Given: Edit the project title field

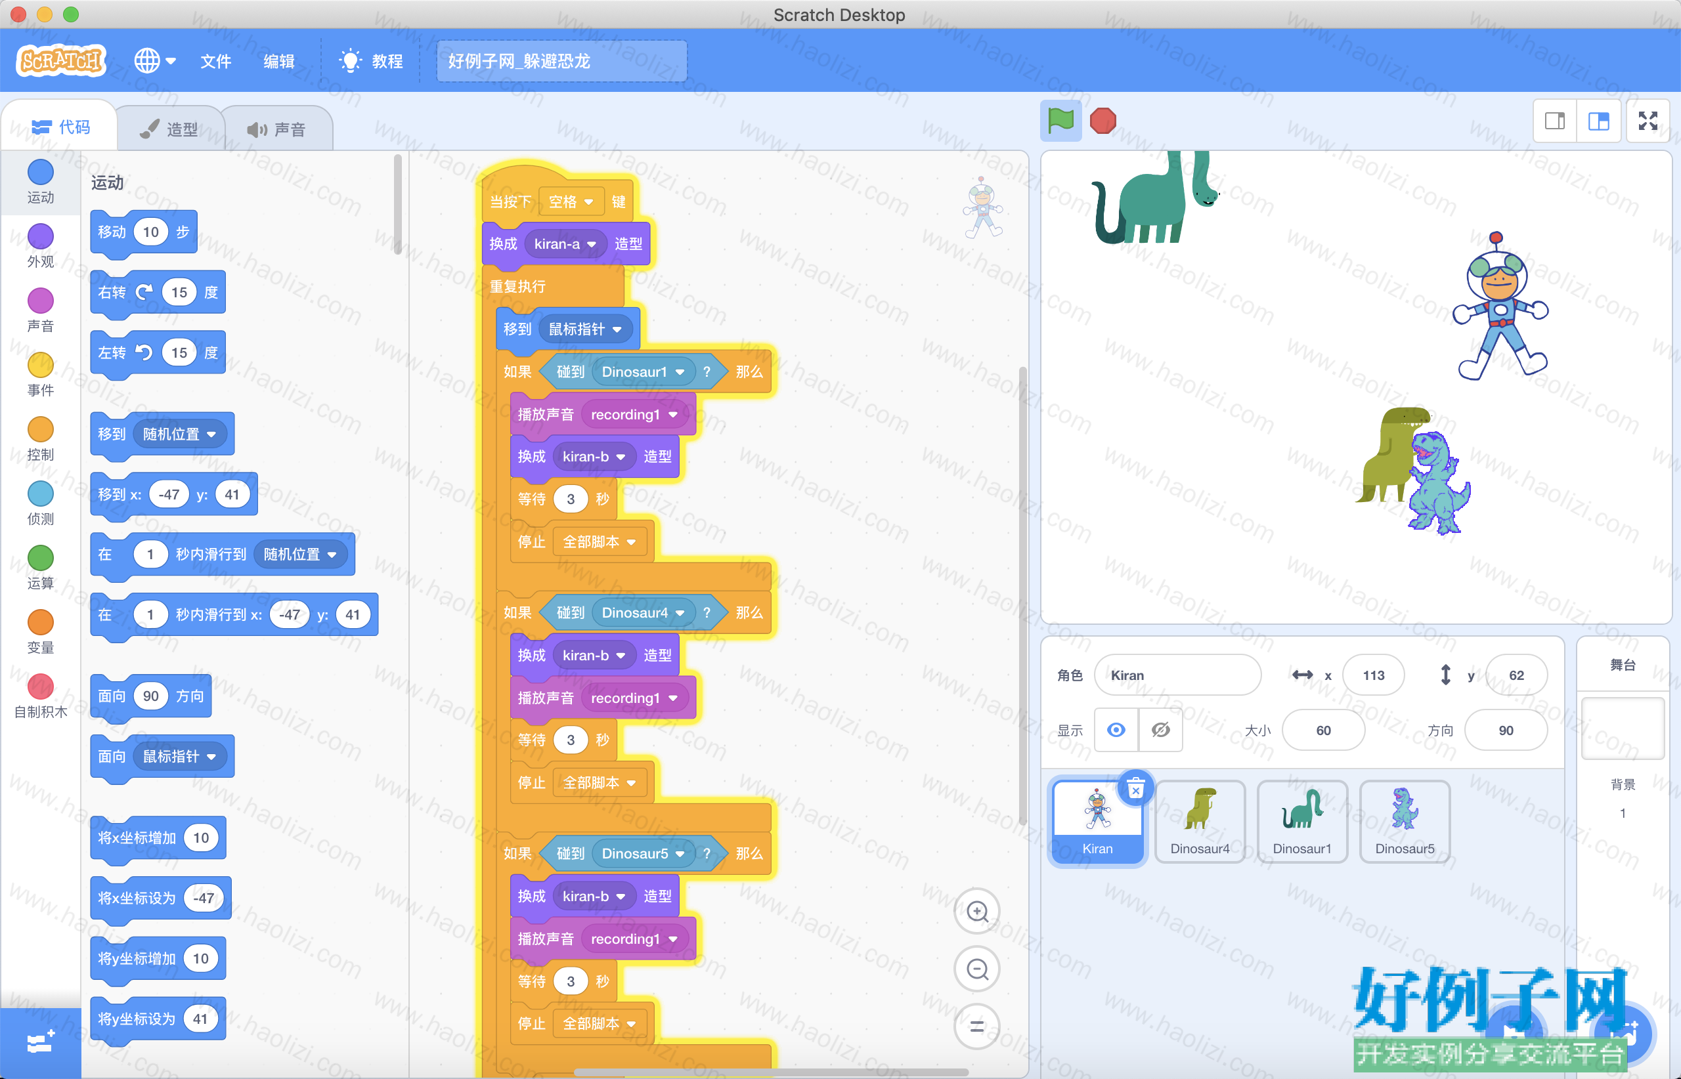Looking at the screenshot, I should pyautogui.click(x=561, y=61).
